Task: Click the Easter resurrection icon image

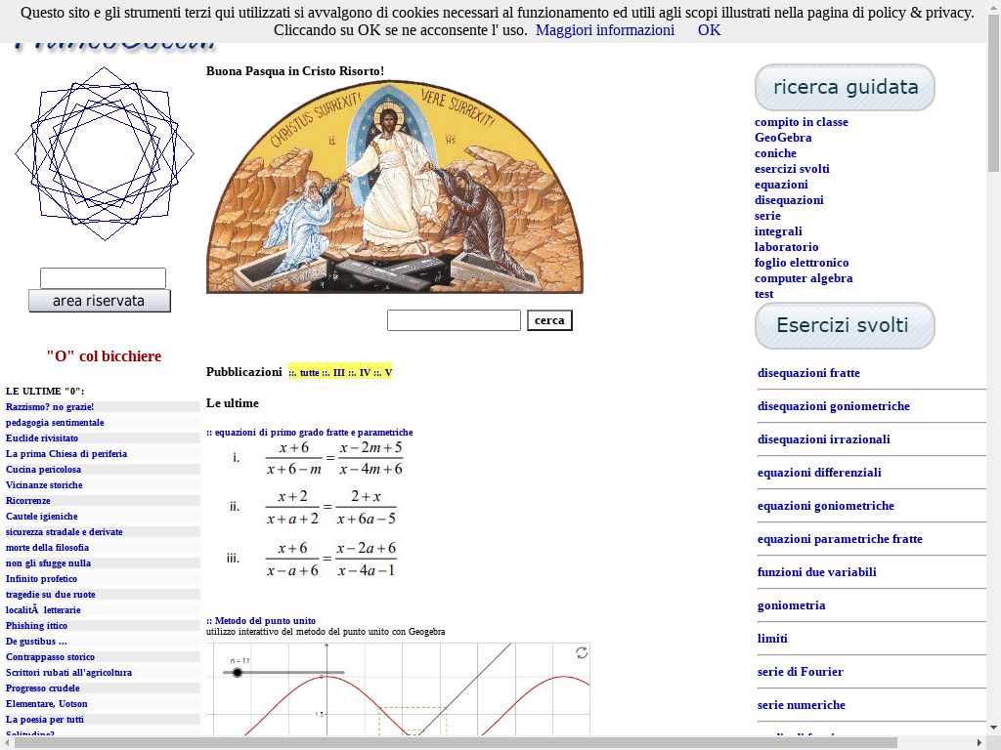Action: point(395,187)
